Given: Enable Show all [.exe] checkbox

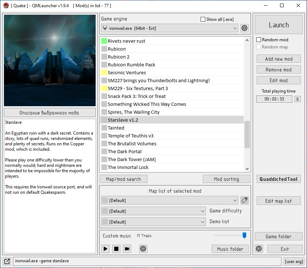Looking at the screenshot, I should (203, 19).
